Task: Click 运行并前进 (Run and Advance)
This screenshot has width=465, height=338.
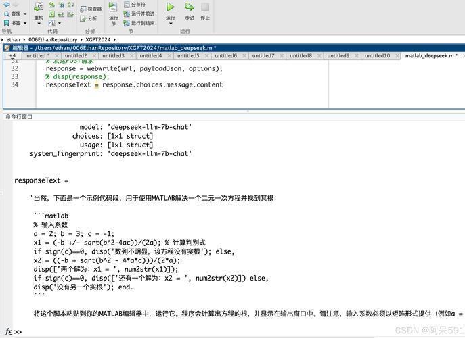Action: pyautogui.click(x=139, y=14)
